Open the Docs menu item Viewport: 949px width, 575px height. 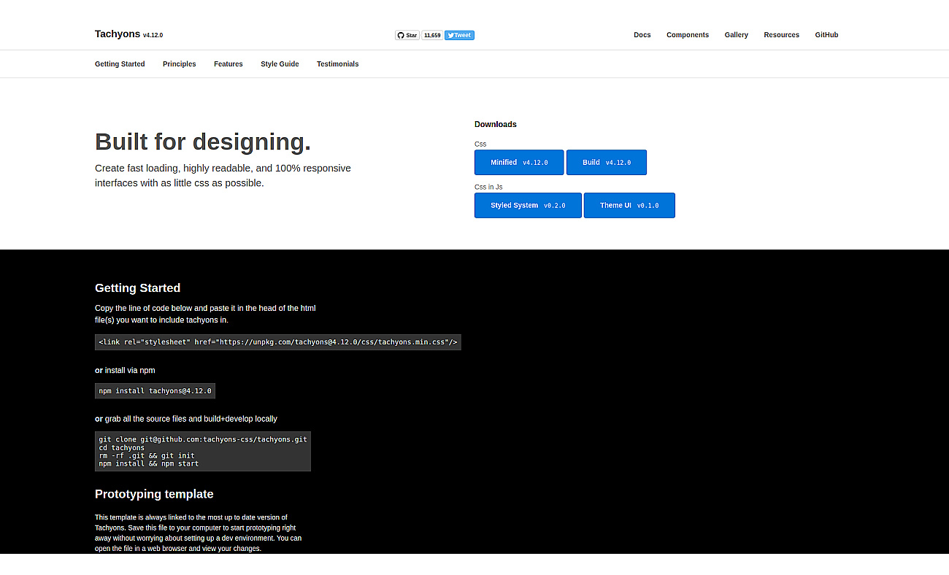(x=642, y=35)
